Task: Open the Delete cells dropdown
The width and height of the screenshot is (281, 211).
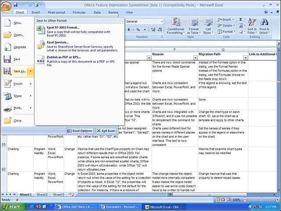Action: pyautogui.click(x=226, y=25)
